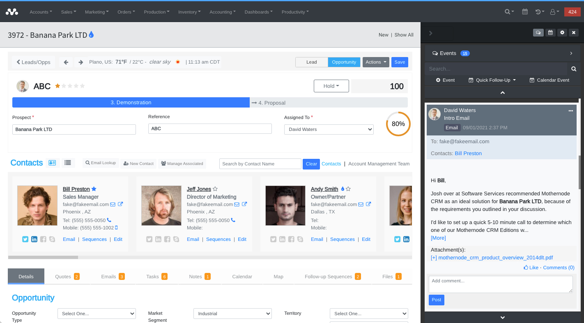Open the Opportunity Type select
Screen dimensions: 584x323
[x=97, y=314]
